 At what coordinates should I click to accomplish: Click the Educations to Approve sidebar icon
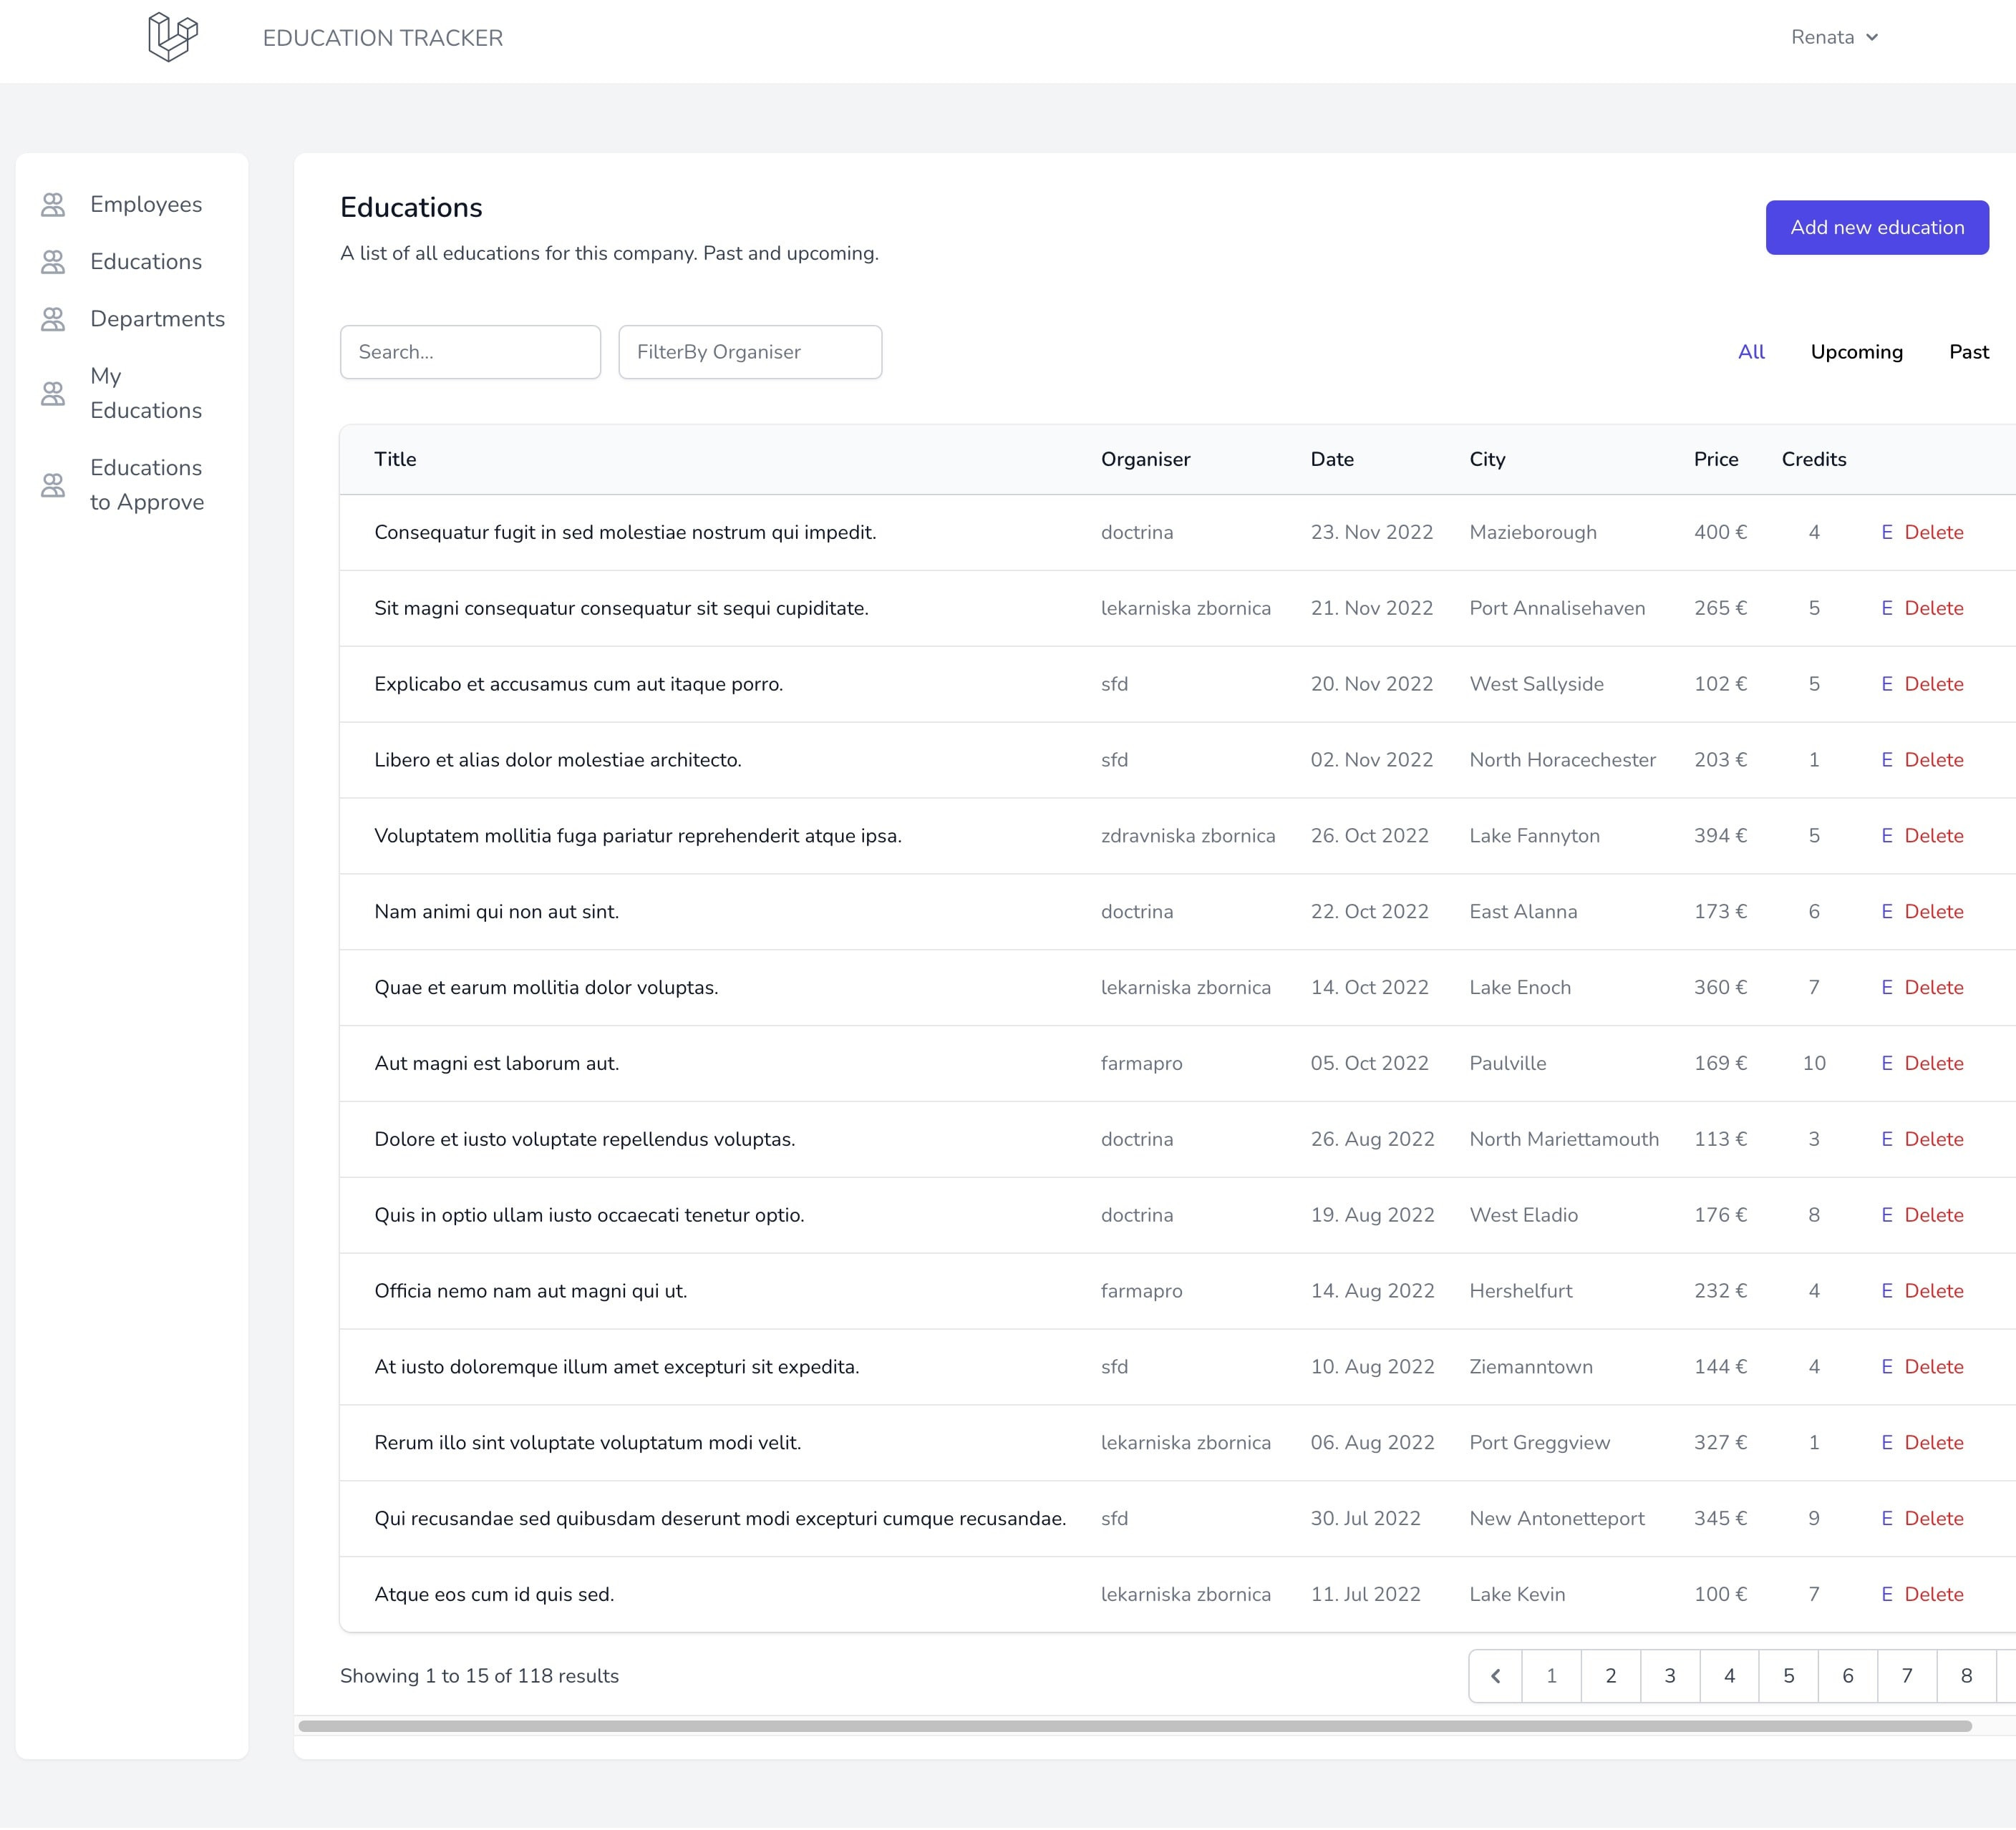52,485
